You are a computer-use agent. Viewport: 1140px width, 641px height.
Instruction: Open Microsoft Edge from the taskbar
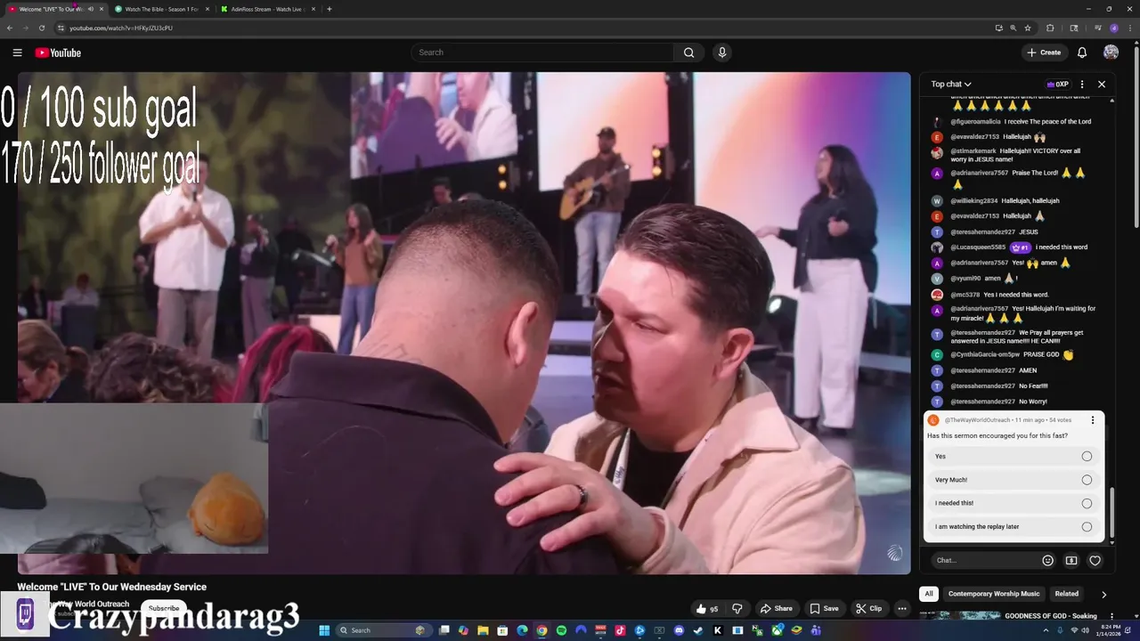pos(522,630)
